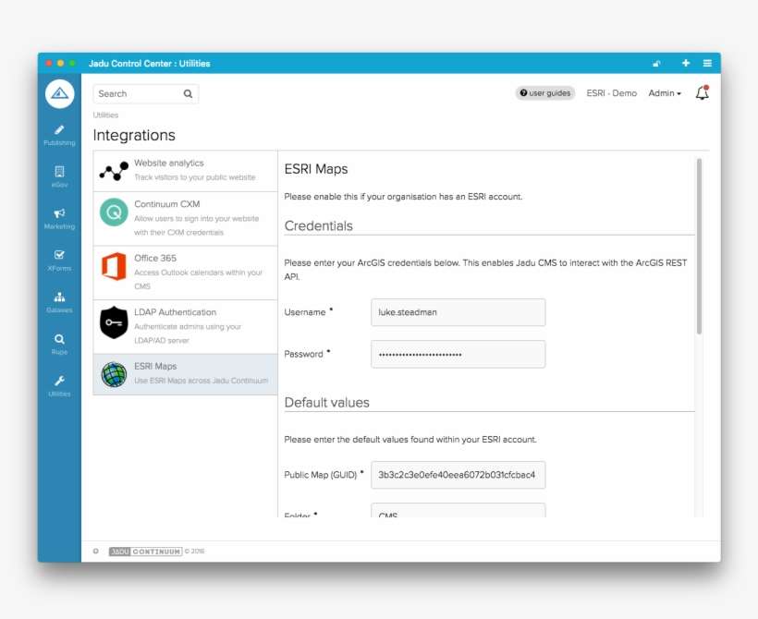The image size is (758, 619).
Task: Open the Admin dropdown menu
Action: [665, 92]
